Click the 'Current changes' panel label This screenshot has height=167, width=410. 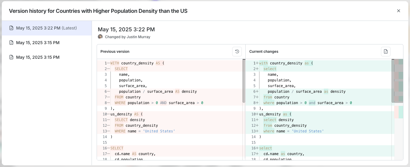tap(264, 52)
